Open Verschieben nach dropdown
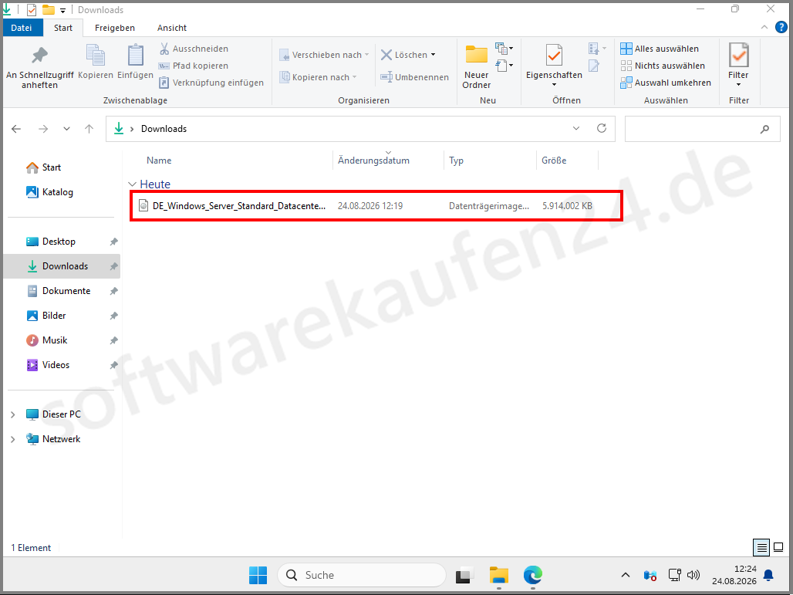793x595 pixels. tap(324, 55)
